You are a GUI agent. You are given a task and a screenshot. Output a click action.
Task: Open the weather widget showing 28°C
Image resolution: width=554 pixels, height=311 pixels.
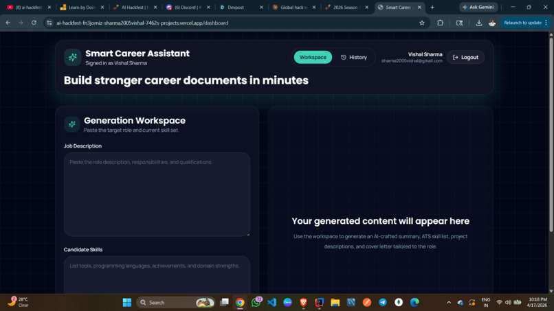(x=18, y=302)
